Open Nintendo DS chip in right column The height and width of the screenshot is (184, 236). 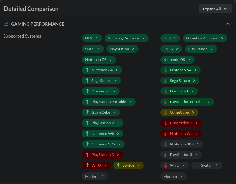click(177, 60)
